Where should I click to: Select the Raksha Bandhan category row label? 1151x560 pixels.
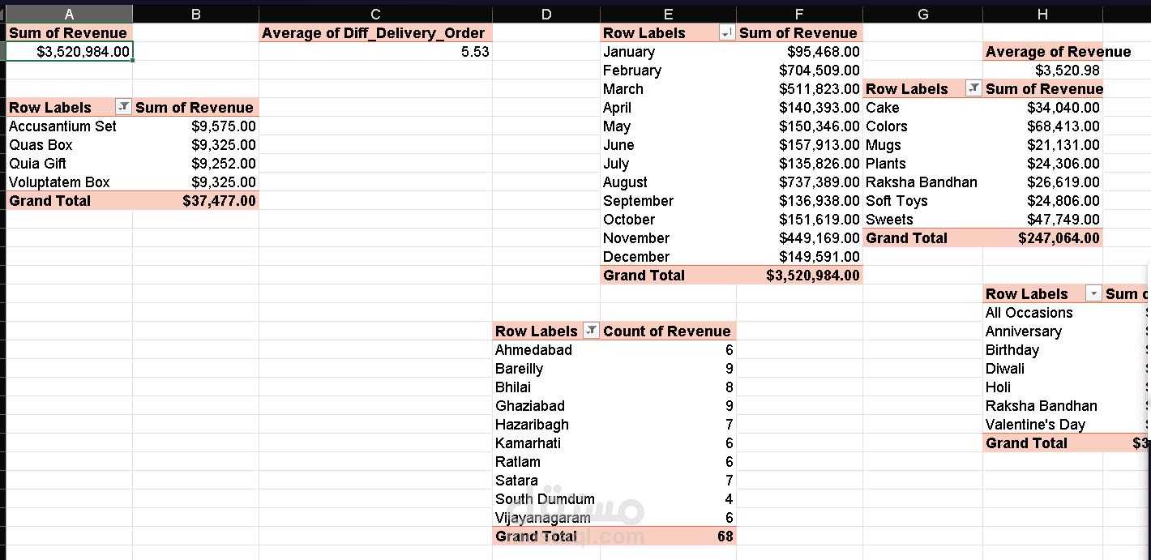click(921, 182)
